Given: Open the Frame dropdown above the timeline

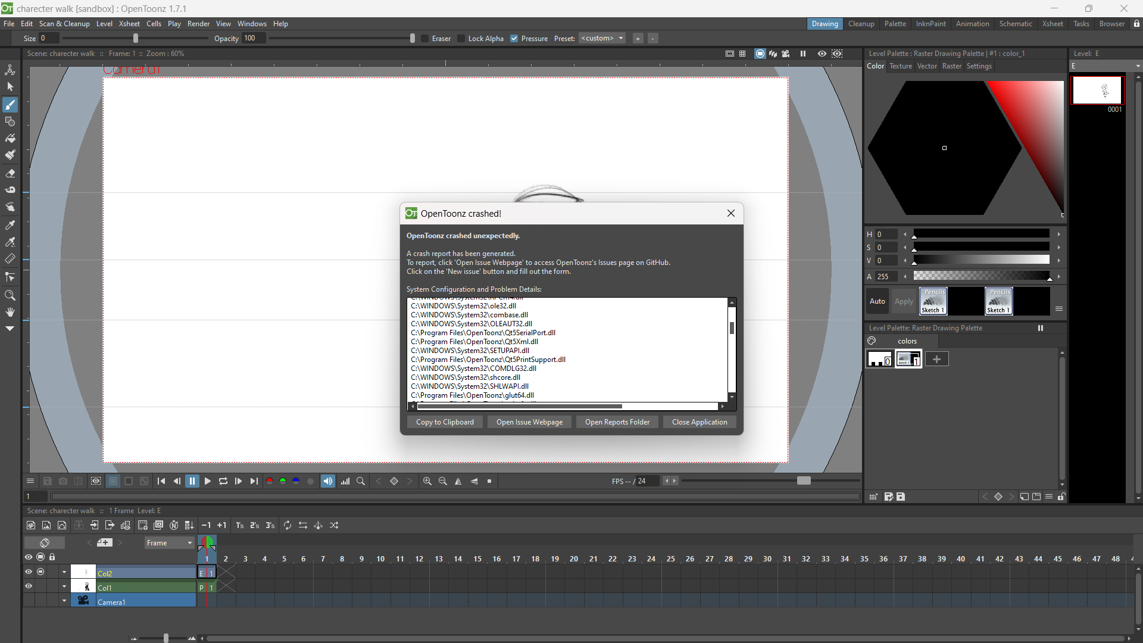Looking at the screenshot, I should (168, 542).
